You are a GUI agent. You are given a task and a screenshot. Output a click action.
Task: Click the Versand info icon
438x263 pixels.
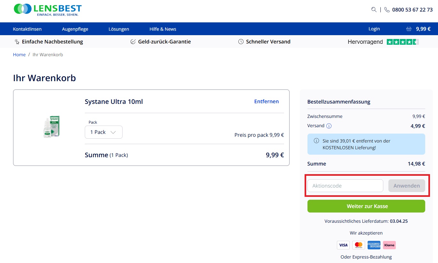tap(329, 126)
